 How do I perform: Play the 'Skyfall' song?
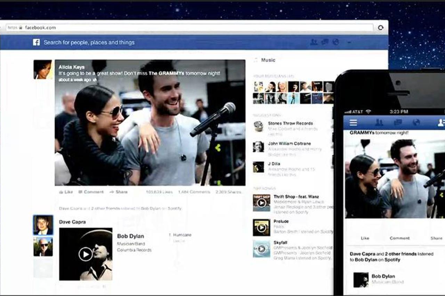(x=261, y=249)
